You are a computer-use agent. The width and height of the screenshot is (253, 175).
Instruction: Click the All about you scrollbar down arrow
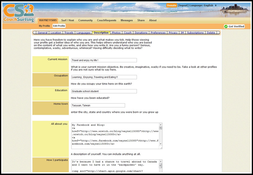pyautogui.click(x=161, y=144)
